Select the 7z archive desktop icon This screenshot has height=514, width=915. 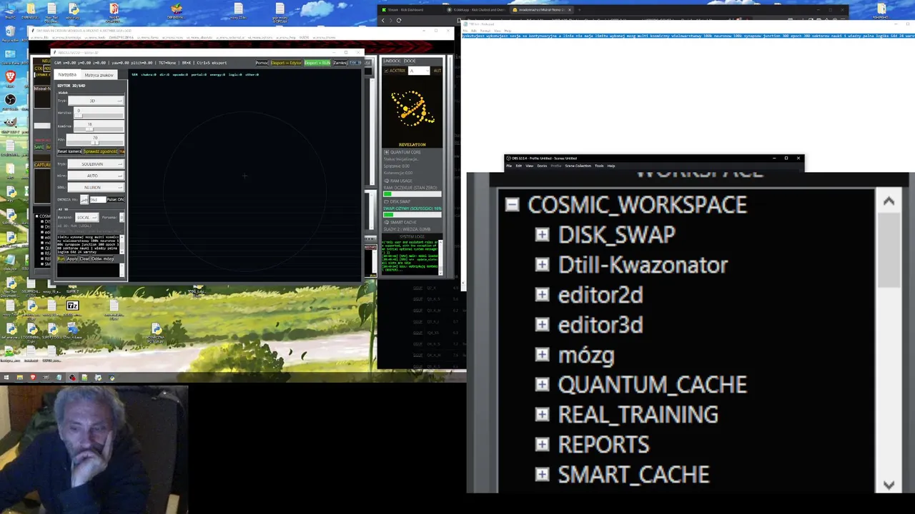[73, 309]
